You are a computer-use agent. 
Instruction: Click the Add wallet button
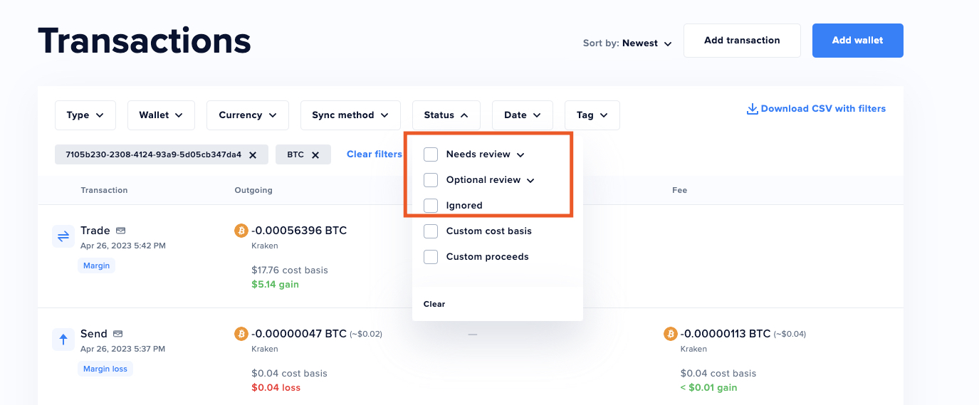pos(858,41)
